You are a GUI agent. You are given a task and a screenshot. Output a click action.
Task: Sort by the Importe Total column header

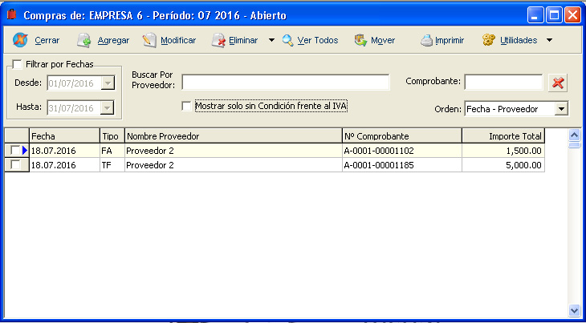tap(503, 136)
